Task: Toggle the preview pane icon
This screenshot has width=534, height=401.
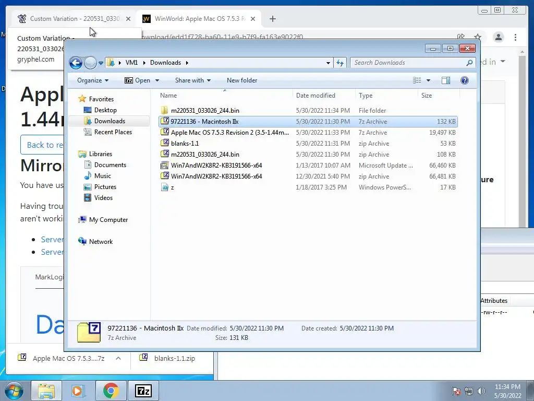Action: coord(446,80)
